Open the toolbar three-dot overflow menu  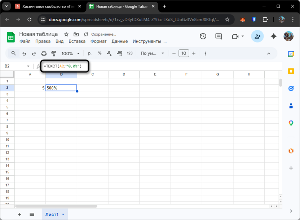205,54
